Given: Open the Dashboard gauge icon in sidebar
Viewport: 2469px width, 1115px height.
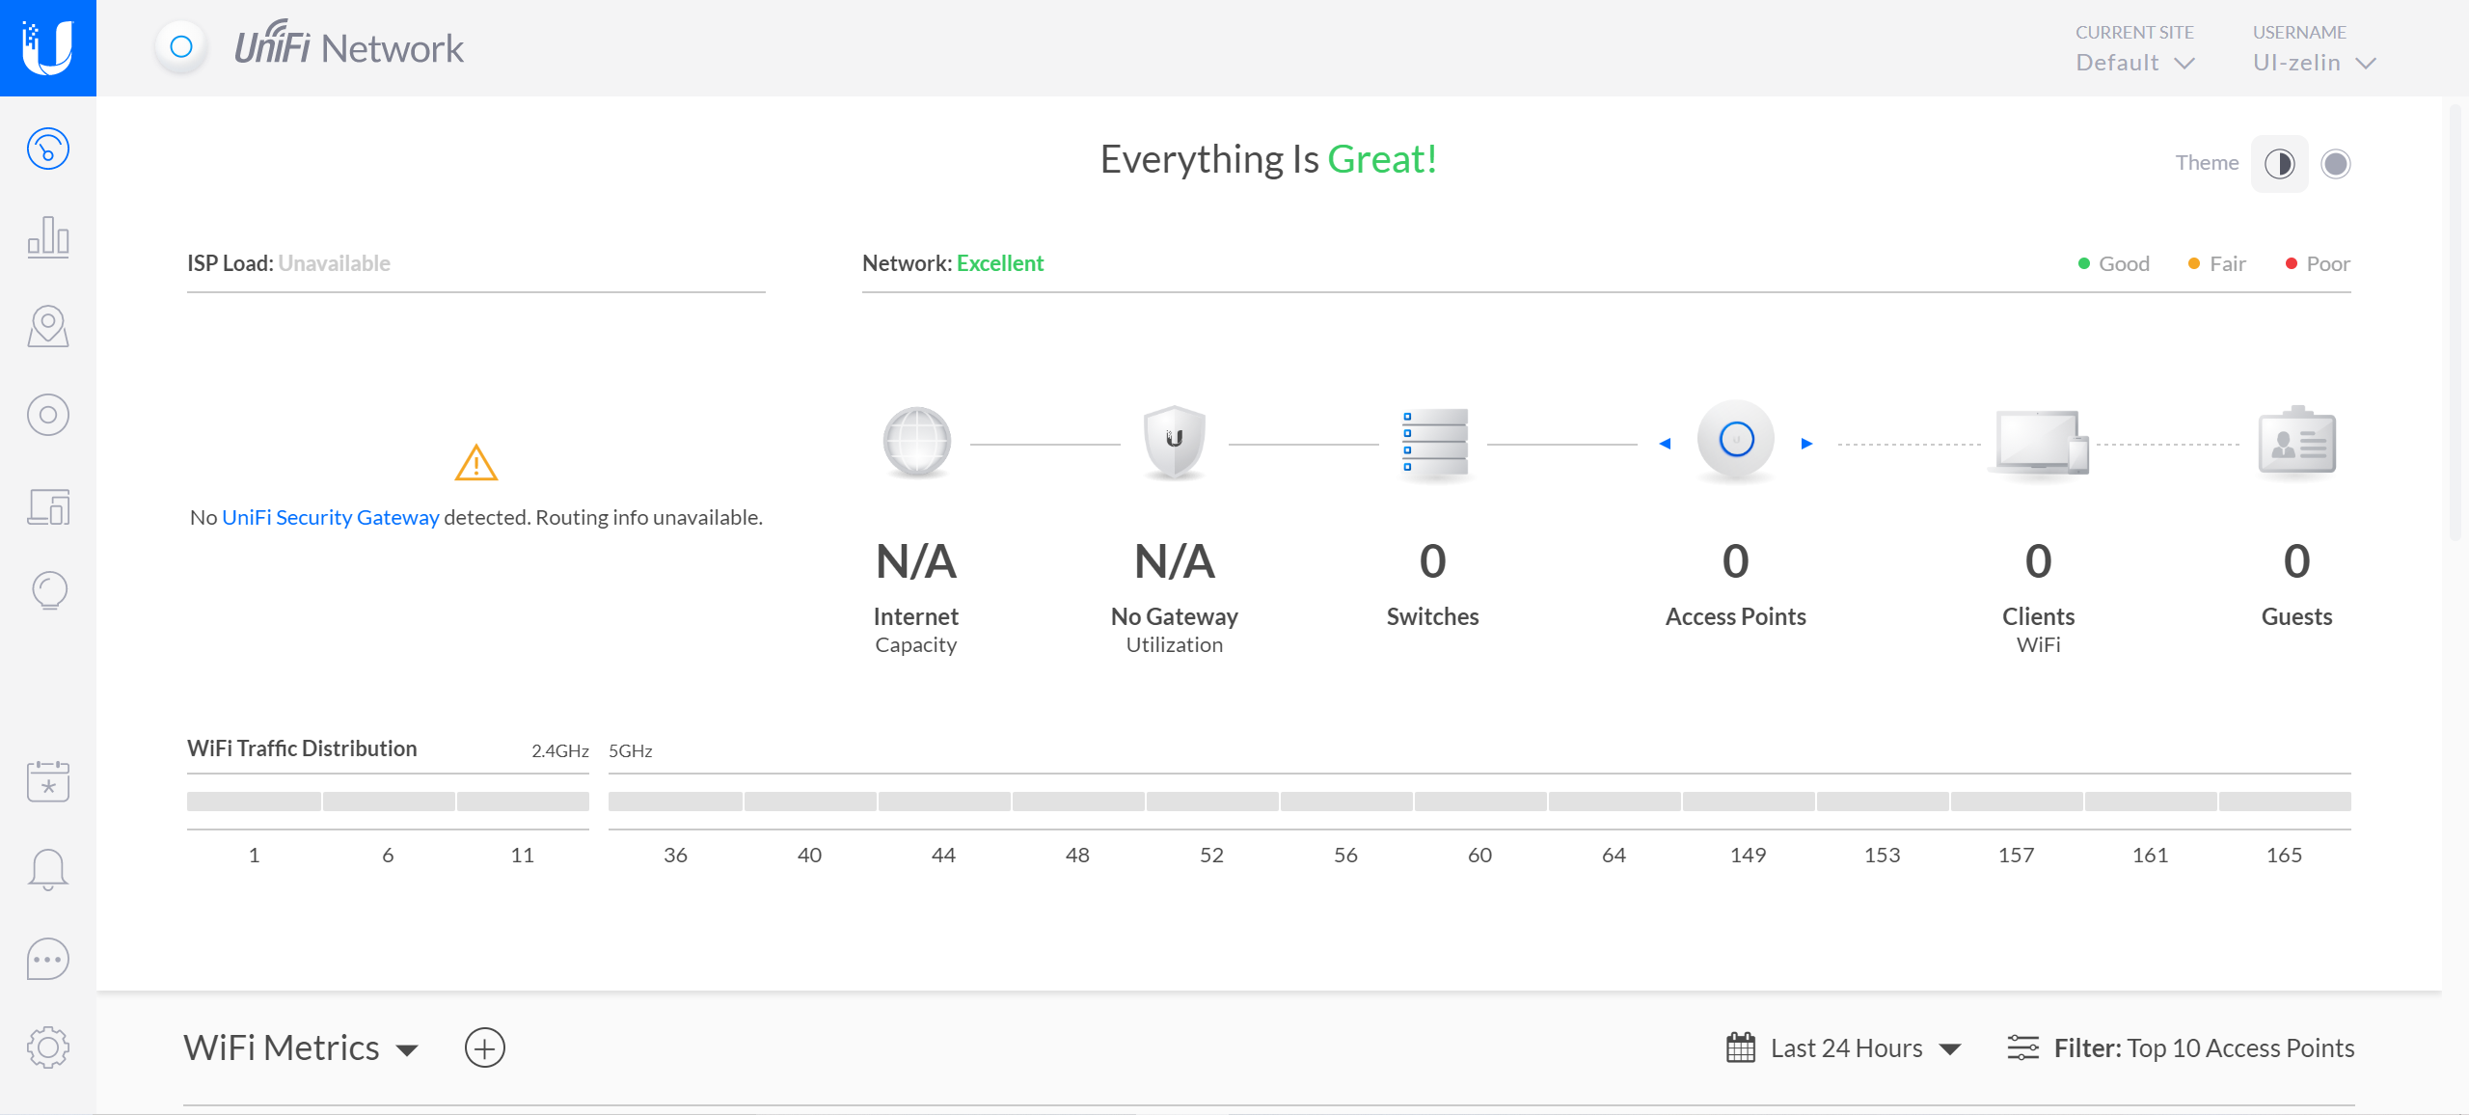Looking at the screenshot, I should [48, 149].
